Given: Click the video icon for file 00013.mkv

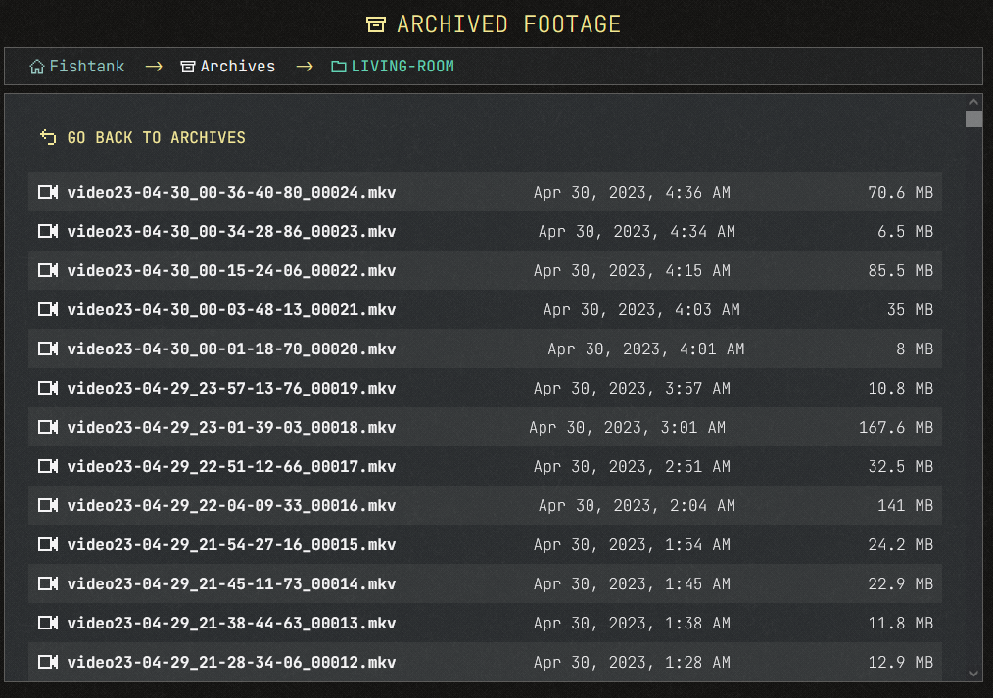Looking at the screenshot, I should (48, 624).
